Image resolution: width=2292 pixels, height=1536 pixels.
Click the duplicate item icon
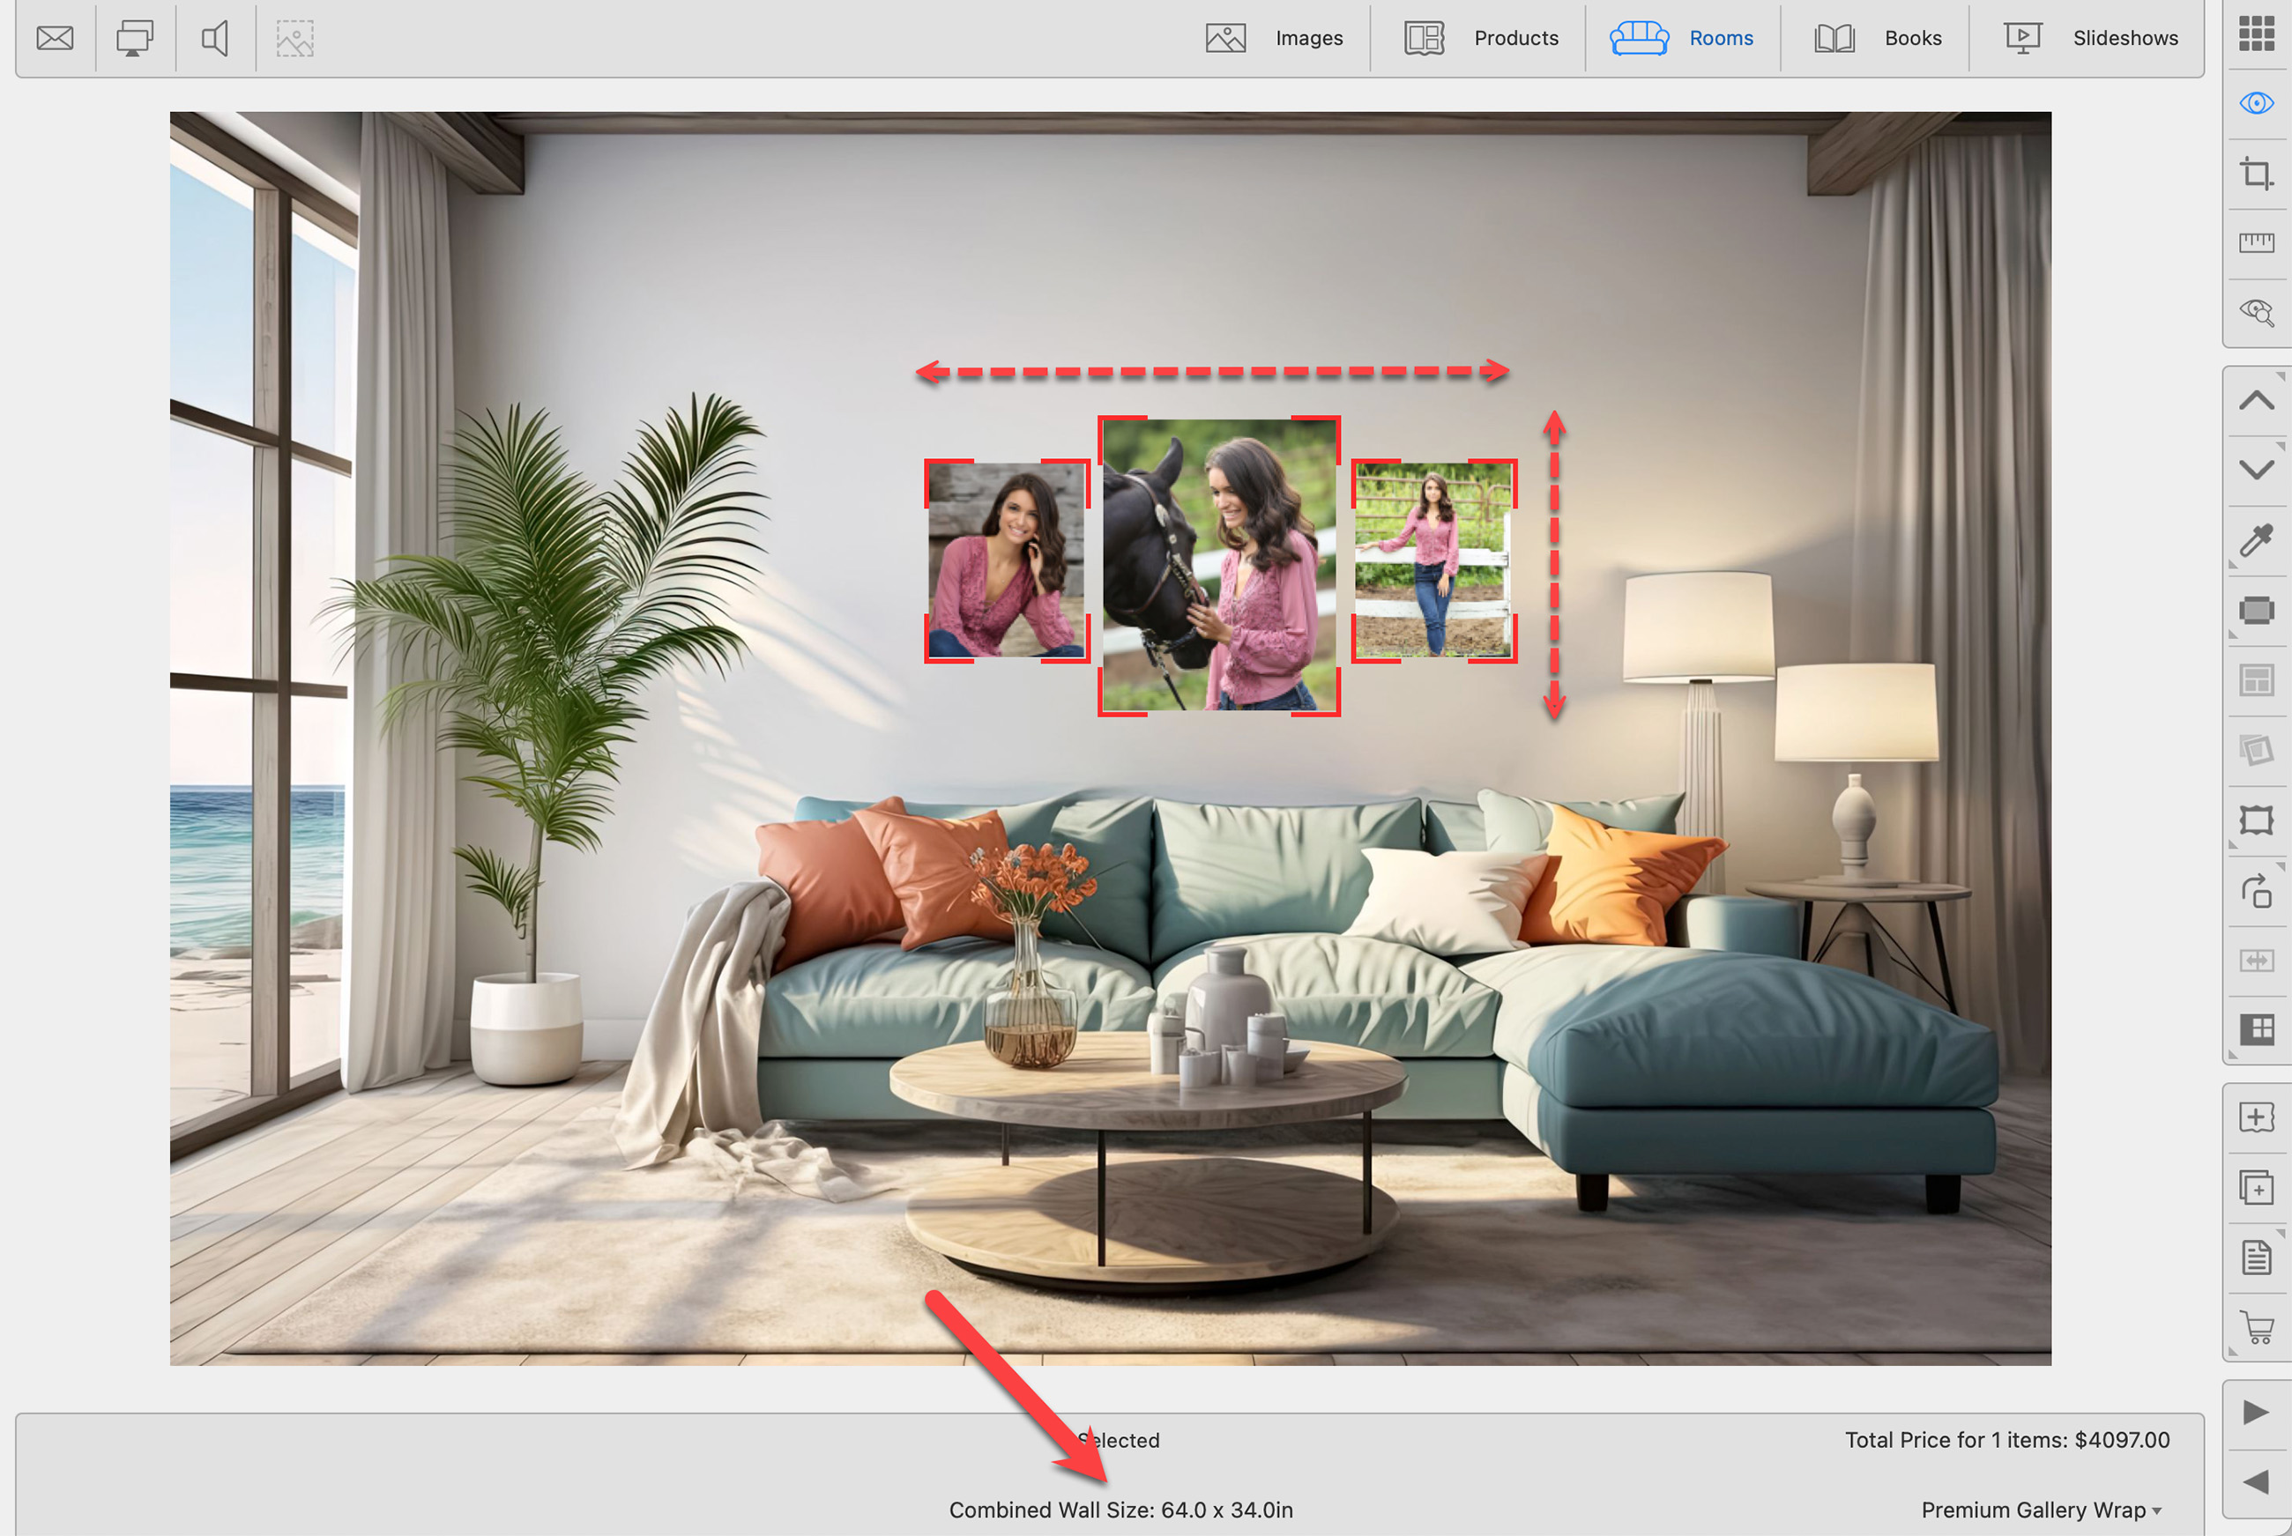click(2256, 1187)
